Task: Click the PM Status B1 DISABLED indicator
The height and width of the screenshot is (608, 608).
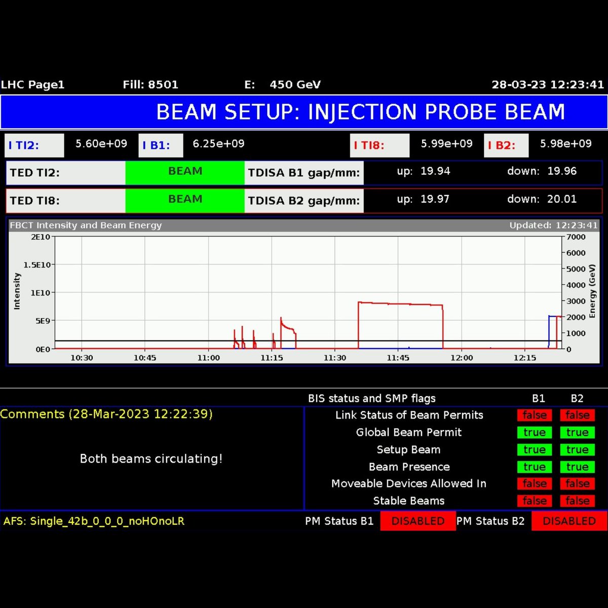Action: click(x=417, y=521)
